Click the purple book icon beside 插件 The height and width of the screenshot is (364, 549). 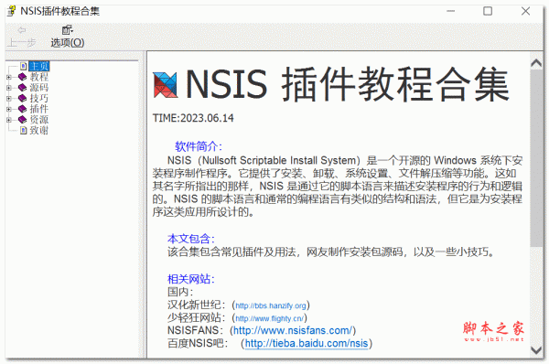coord(22,109)
